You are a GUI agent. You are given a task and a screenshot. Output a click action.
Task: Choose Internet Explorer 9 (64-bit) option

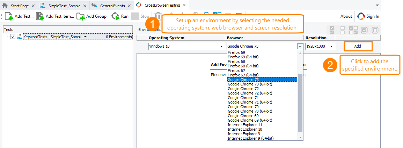(x=262, y=138)
